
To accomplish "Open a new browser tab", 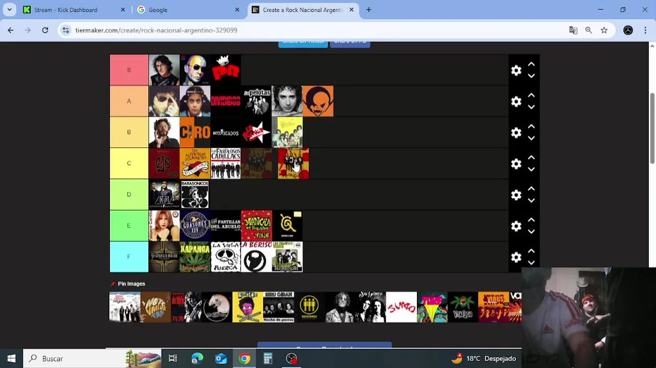I will (x=369, y=10).
